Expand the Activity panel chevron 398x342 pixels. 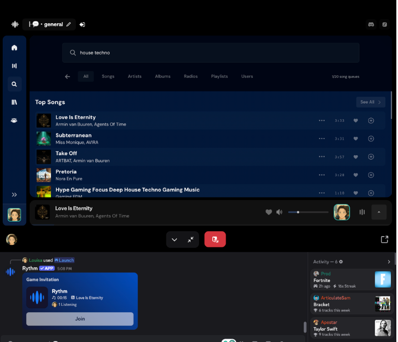point(389,262)
